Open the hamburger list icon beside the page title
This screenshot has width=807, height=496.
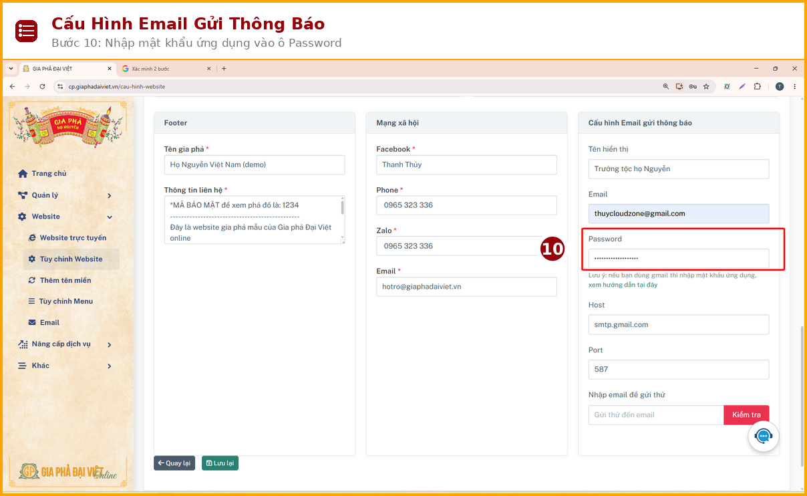coord(27,31)
